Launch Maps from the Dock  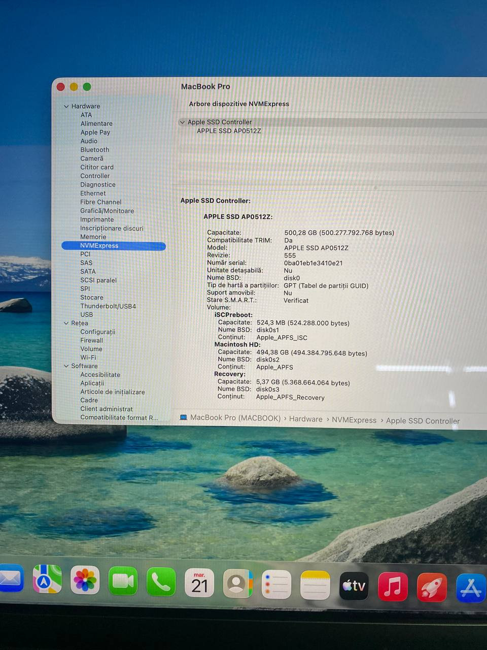tap(47, 579)
